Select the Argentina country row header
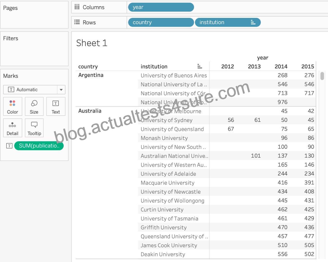The width and height of the screenshot is (328, 262). (x=91, y=75)
